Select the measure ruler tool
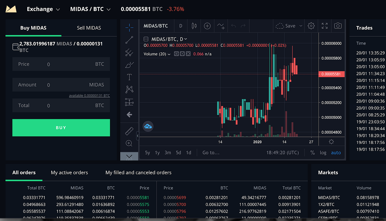Screen dimensions: 386x221 (129, 131)
